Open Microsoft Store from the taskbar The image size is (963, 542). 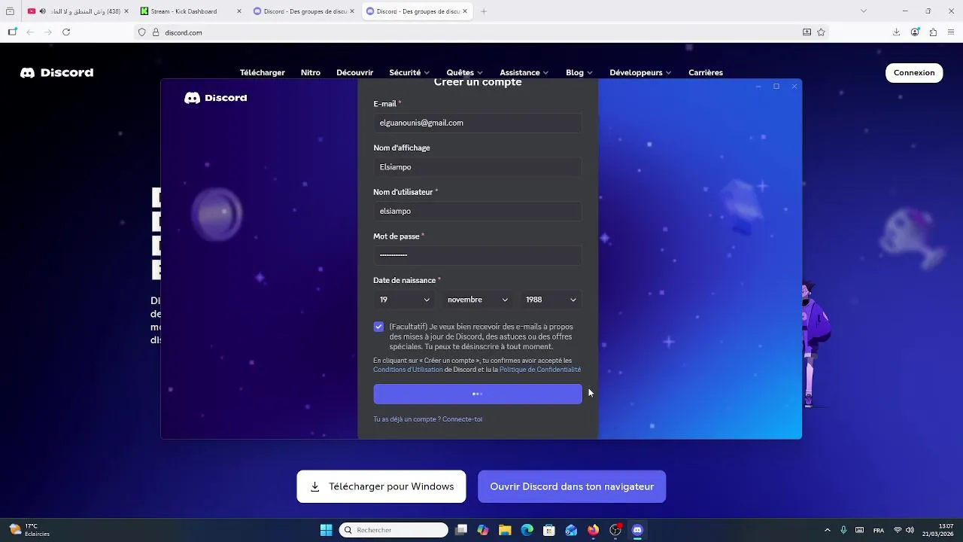click(x=549, y=530)
